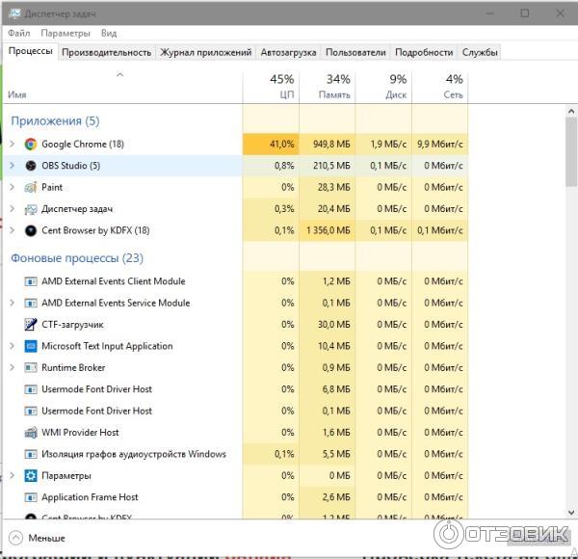Select the OBS Studio process icon
The height and width of the screenshot is (559, 578).
(31, 166)
